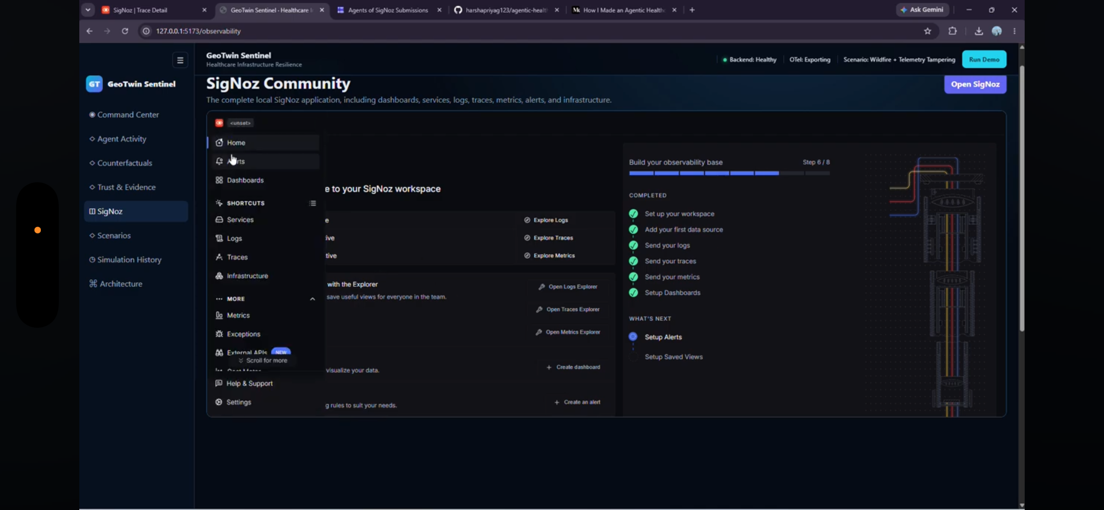
Task: Open the Exceptions bug icon
Action: (x=219, y=334)
